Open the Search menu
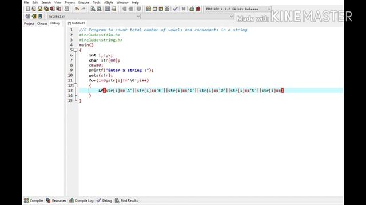 [x=46, y=2]
